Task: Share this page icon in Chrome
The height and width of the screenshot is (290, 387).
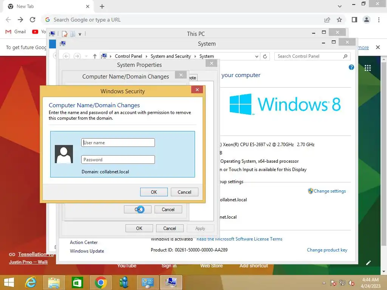Action: (327, 20)
